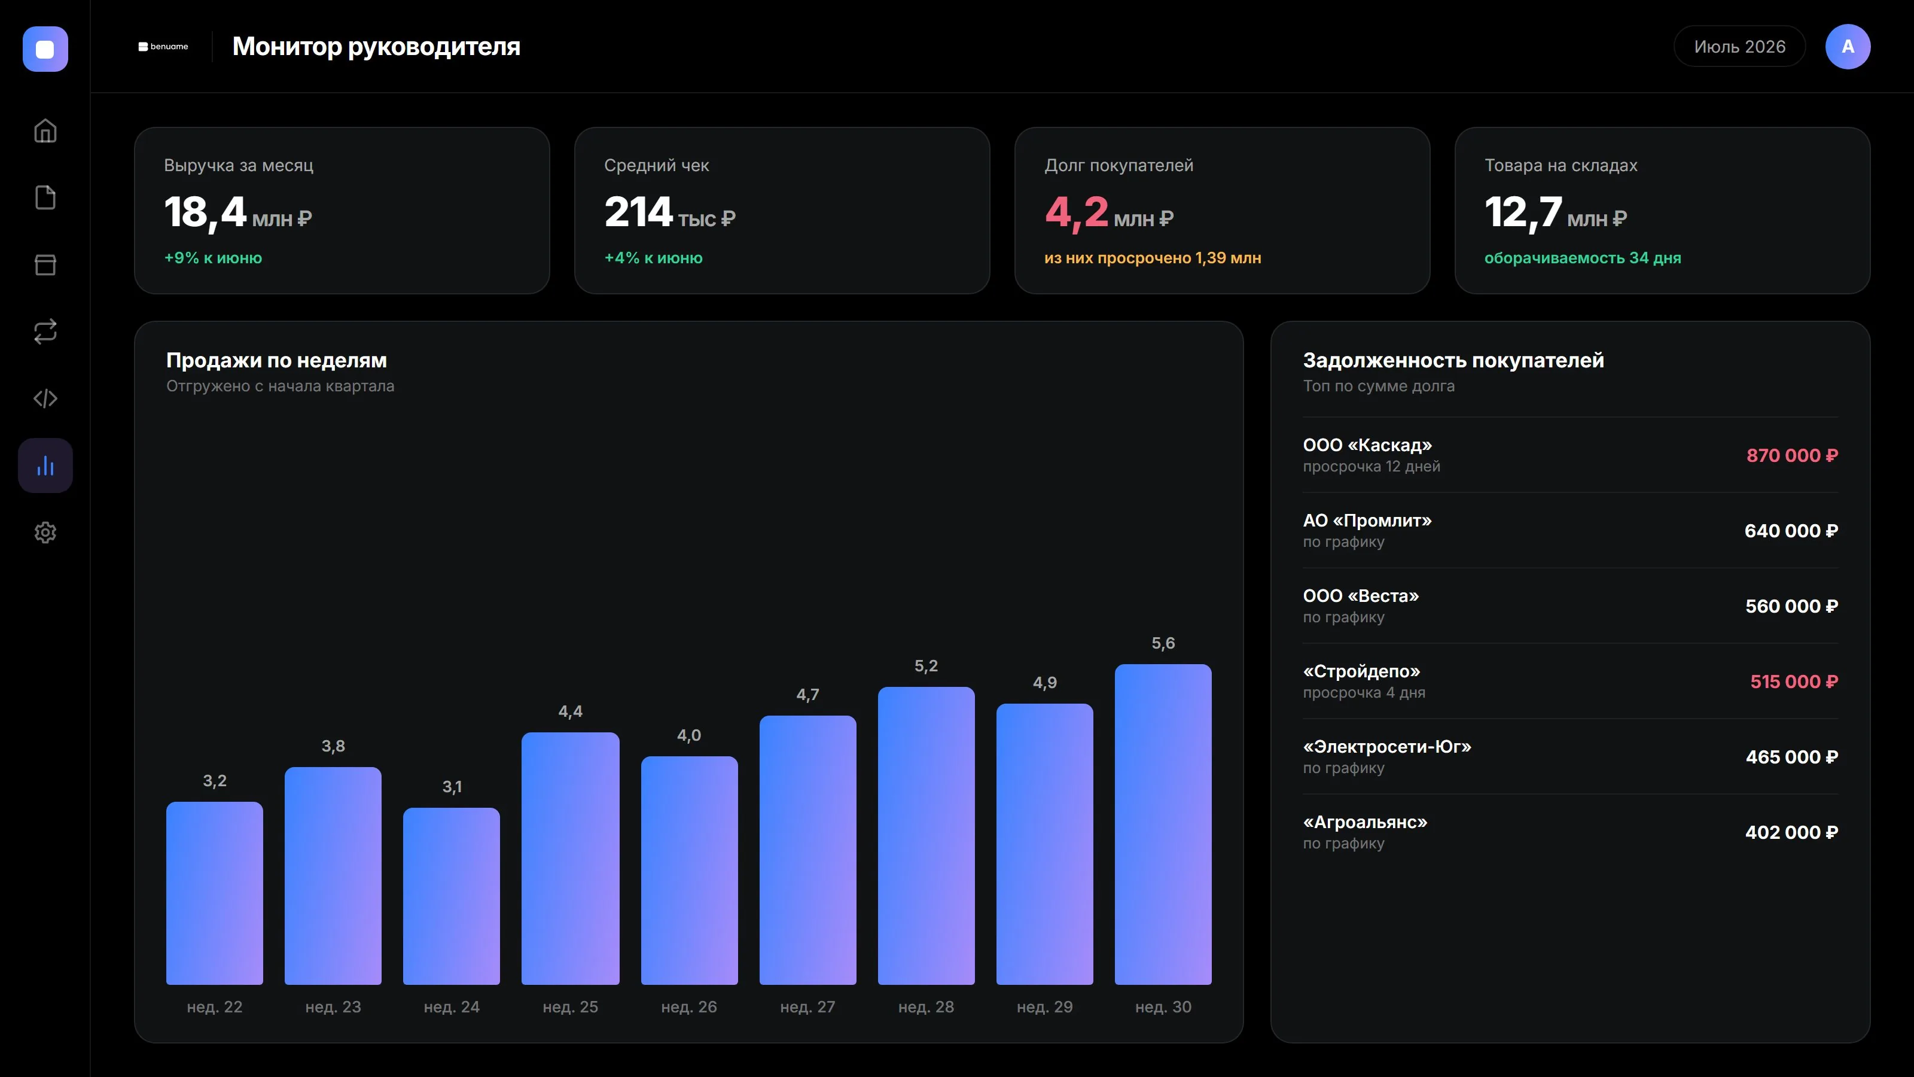Click the нед. 30 axis label
The height and width of the screenshot is (1077, 1914).
[x=1163, y=1007]
